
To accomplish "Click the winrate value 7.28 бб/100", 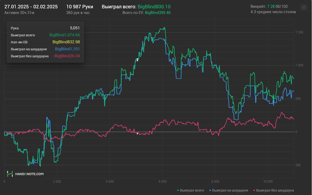I will click(x=277, y=7).
